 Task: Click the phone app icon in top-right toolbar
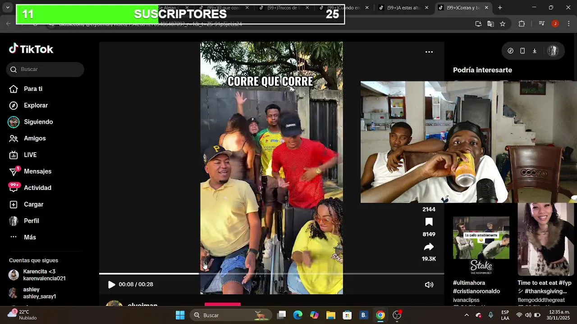(522, 51)
